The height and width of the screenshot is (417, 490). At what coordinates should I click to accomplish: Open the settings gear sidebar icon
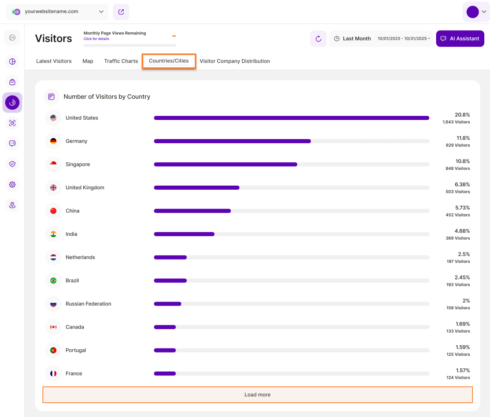click(x=12, y=184)
